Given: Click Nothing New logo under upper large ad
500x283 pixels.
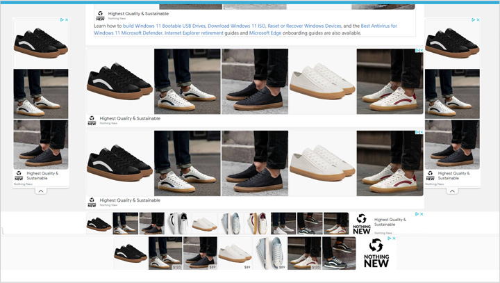Looking at the screenshot, I should click(x=92, y=120).
